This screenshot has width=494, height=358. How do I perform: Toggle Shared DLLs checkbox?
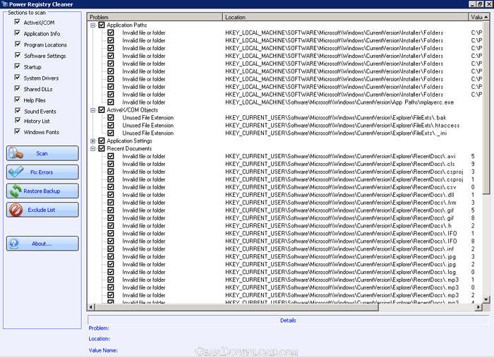click(x=18, y=88)
